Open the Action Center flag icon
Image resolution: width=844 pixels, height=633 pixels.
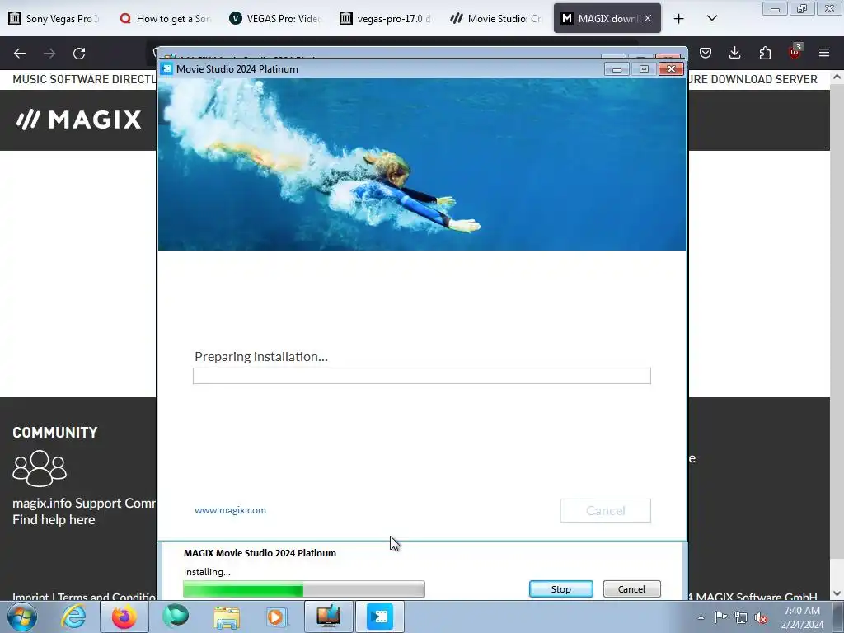(720, 617)
